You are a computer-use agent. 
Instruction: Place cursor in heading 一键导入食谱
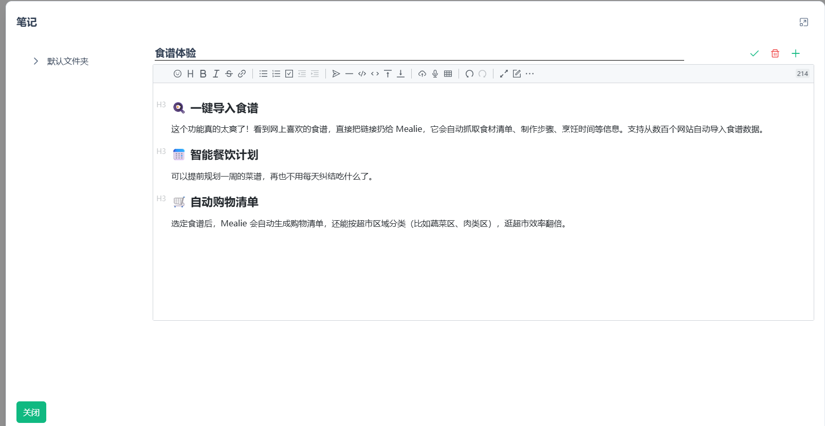pos(224,108)
